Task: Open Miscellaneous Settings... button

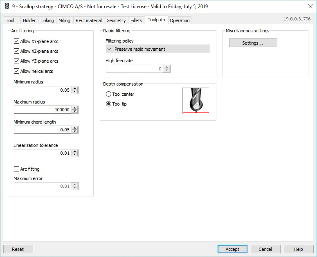Action: click(x=253, y=43)
